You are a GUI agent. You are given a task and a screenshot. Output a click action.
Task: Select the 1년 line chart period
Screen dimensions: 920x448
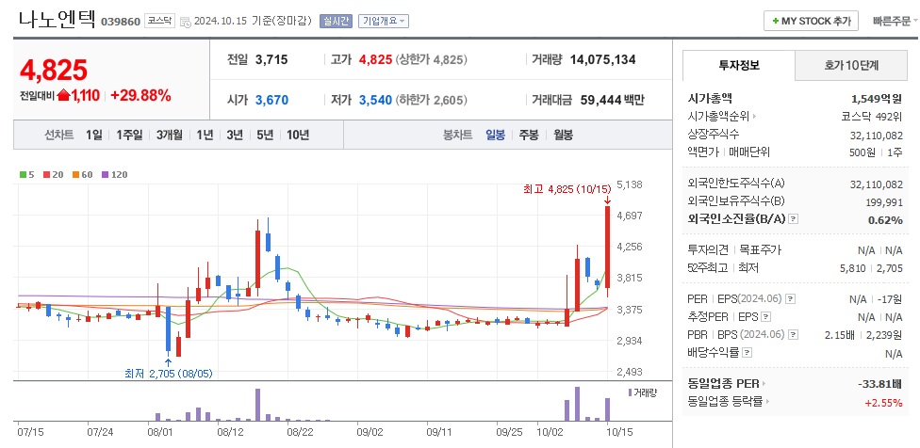[205, 135]
